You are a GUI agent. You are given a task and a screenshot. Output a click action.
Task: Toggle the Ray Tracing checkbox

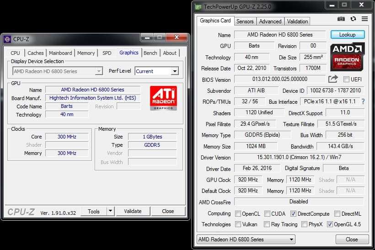tap(267, 224)
